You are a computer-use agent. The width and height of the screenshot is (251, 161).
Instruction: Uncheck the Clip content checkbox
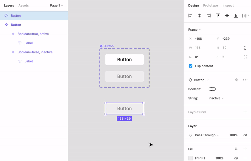click(x=190, y=66)
